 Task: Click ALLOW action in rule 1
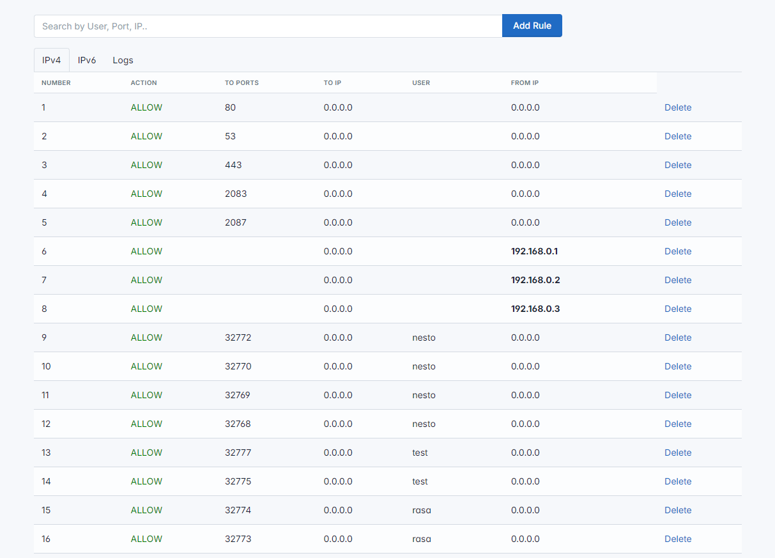point(146,107)
